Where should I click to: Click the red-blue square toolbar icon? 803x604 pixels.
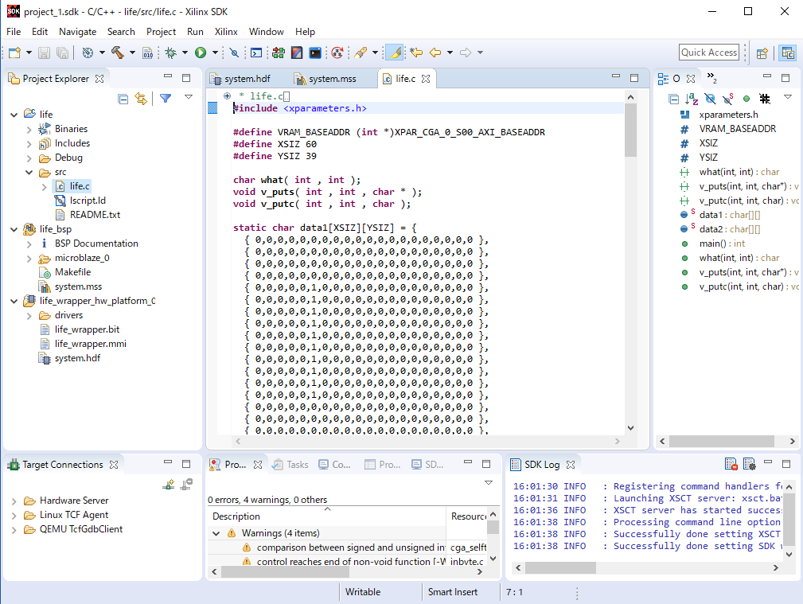coord(297,53)
